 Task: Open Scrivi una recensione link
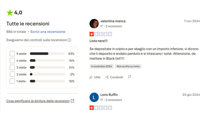(x=48, y=32)
